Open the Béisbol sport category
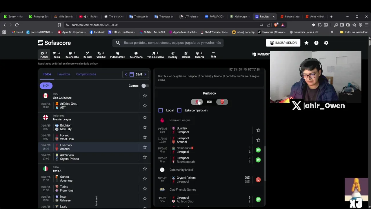The height and width of the screenshot is (209, 371). [88, 55]
